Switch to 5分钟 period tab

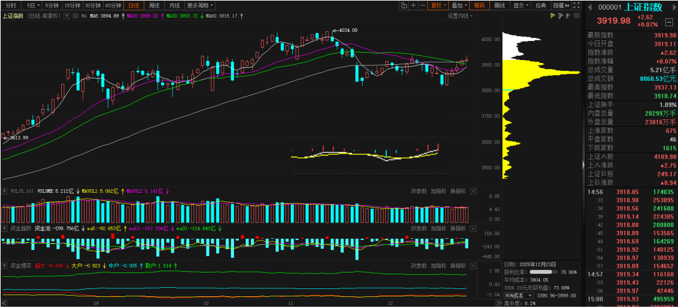(x=53, y=6)
